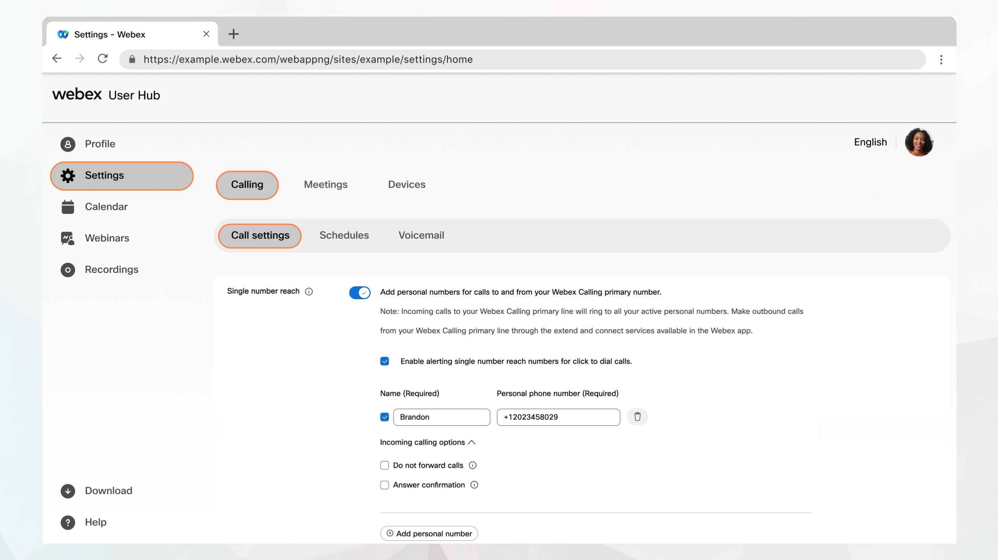Viewport: 998px width, 560px height.
Task: Check the Brandon personal number checkbox
Action: point(384,417)
